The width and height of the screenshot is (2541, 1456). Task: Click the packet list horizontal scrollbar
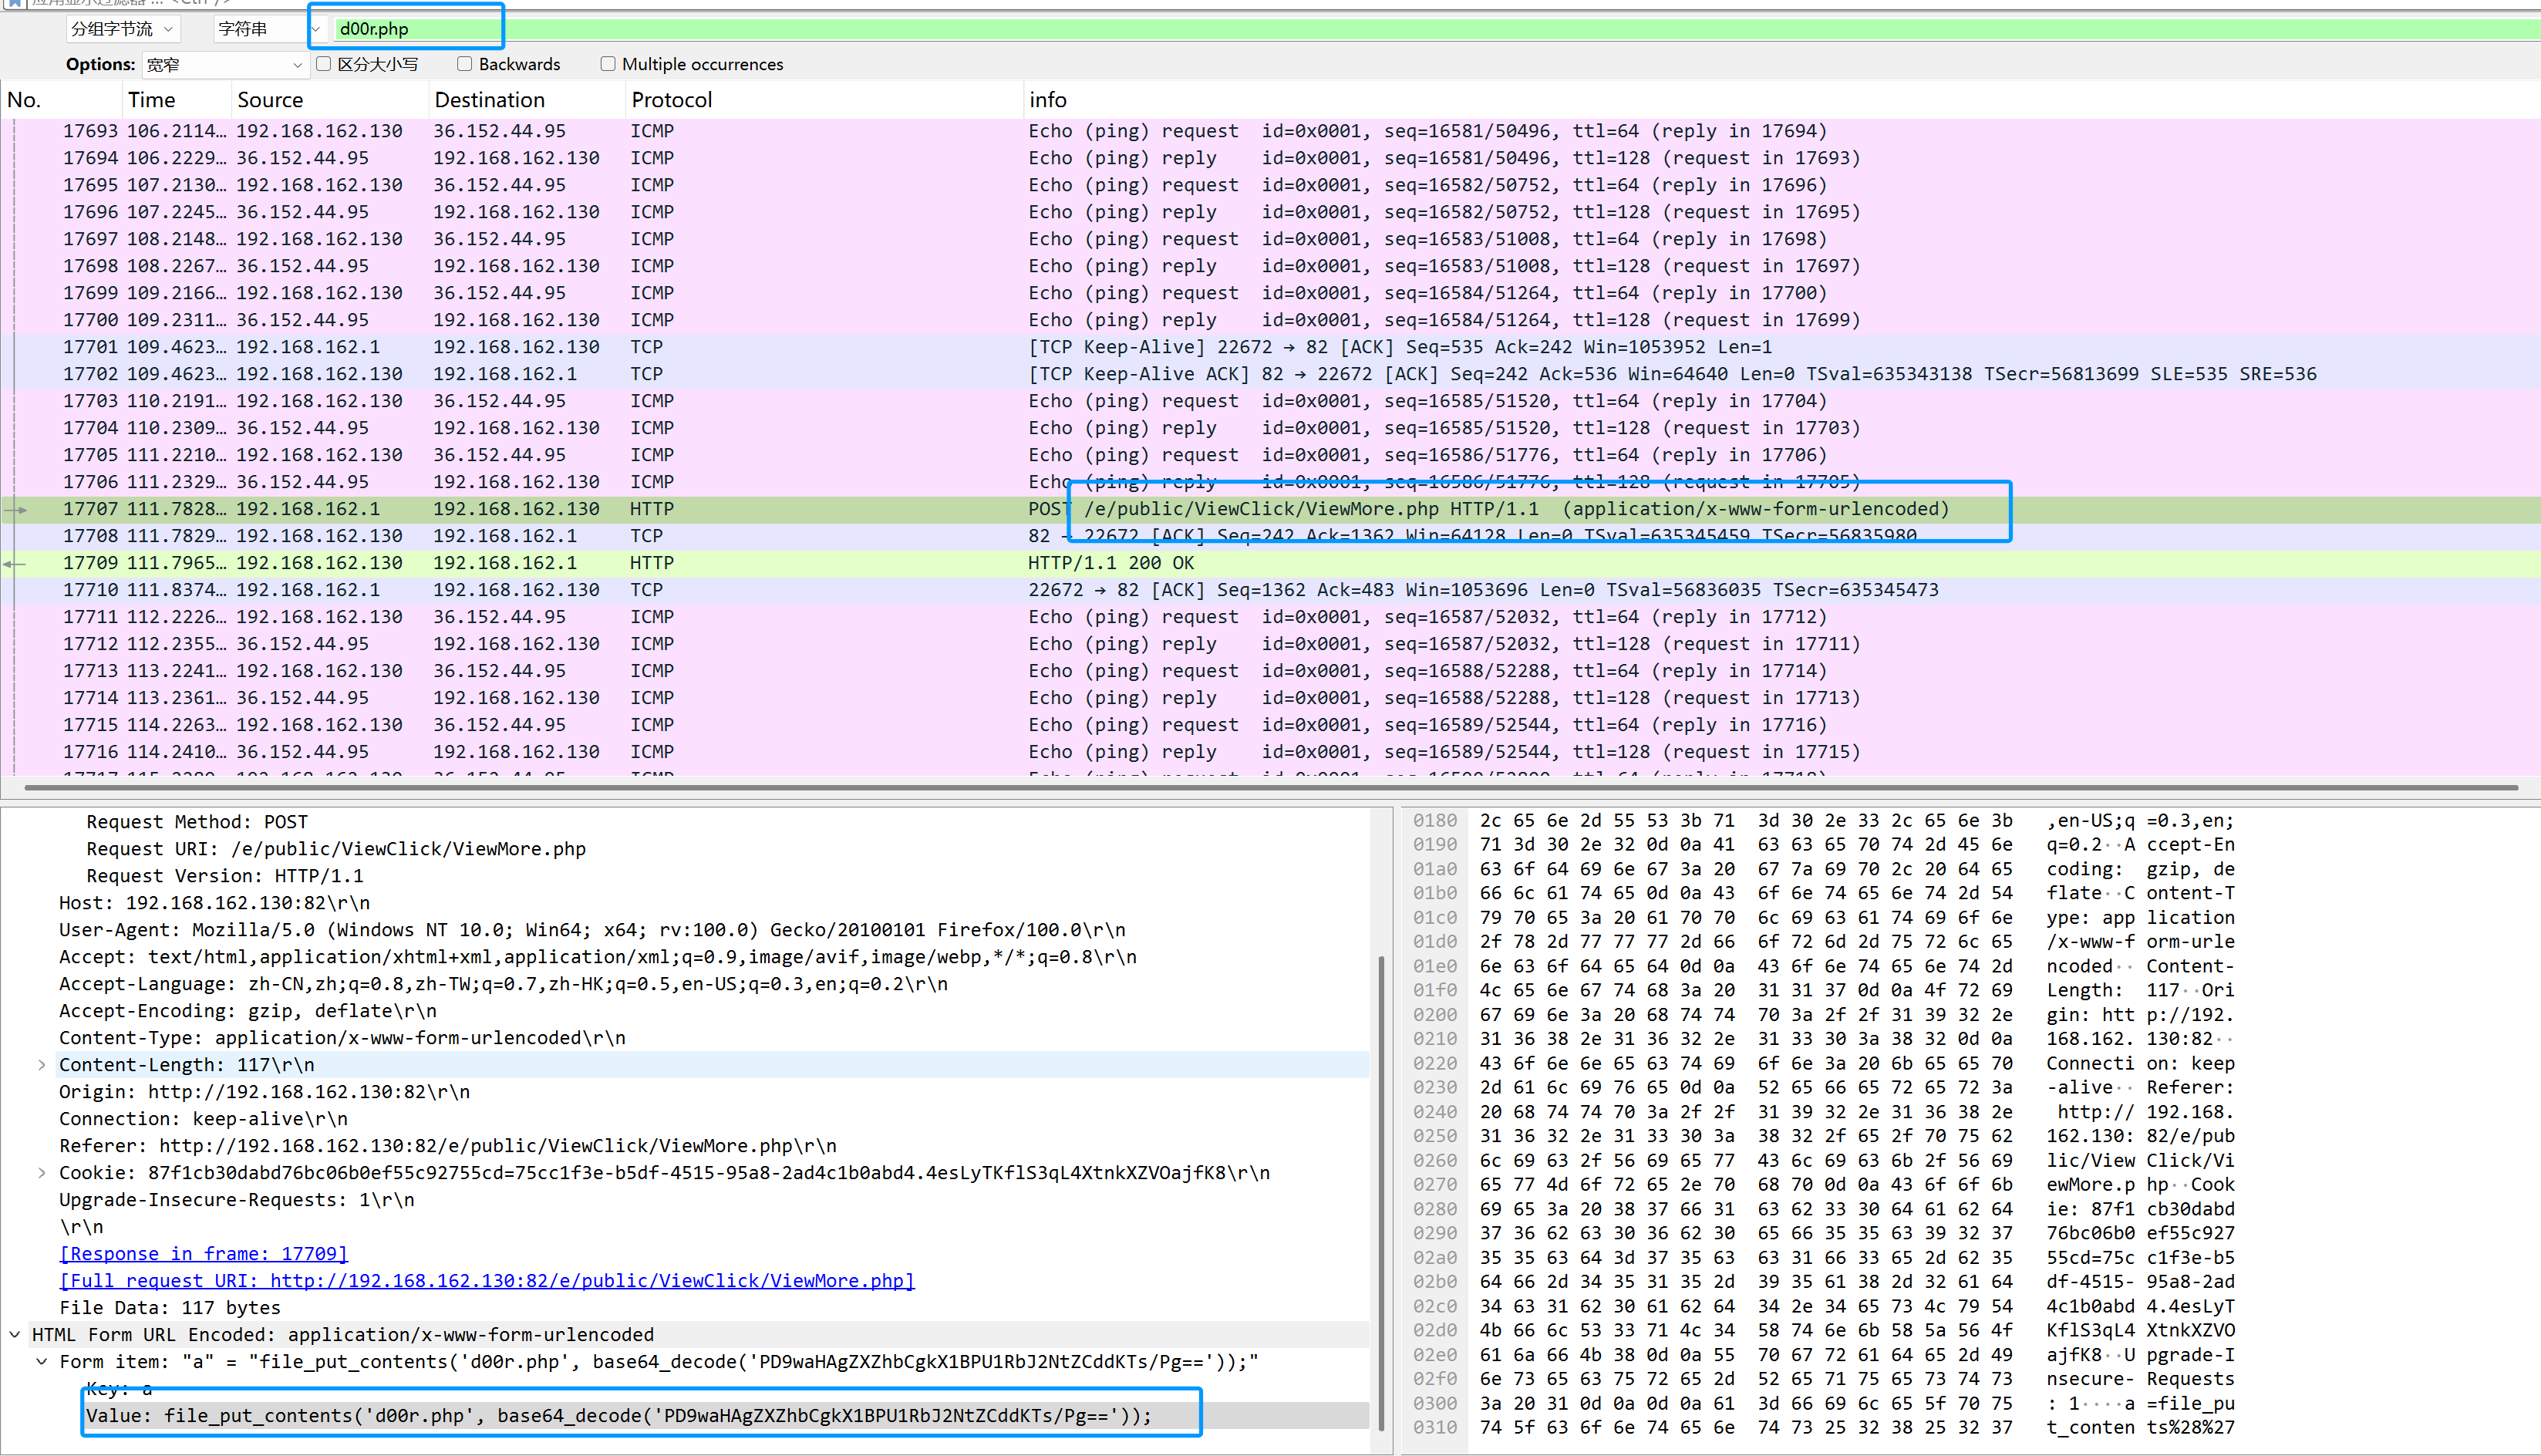pos(1270,788)
